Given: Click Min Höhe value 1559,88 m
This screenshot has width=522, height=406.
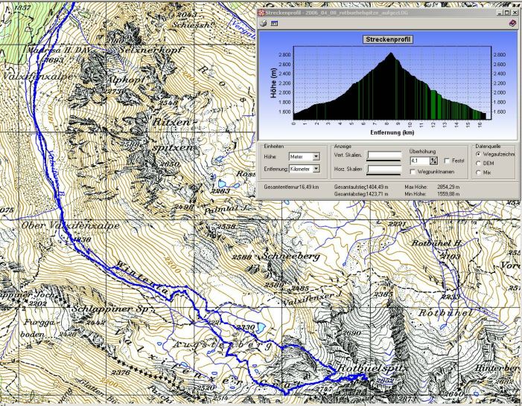Looking at the screenshot, I should (x=448, y=193).
